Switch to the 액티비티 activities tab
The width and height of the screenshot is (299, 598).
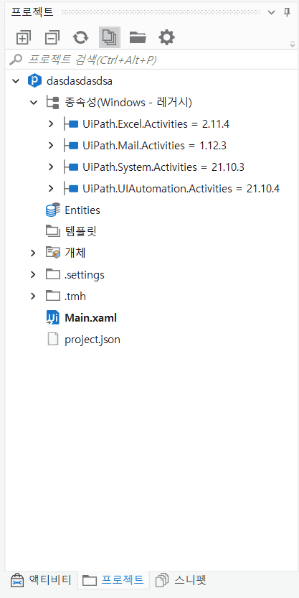tap(41, 581)
